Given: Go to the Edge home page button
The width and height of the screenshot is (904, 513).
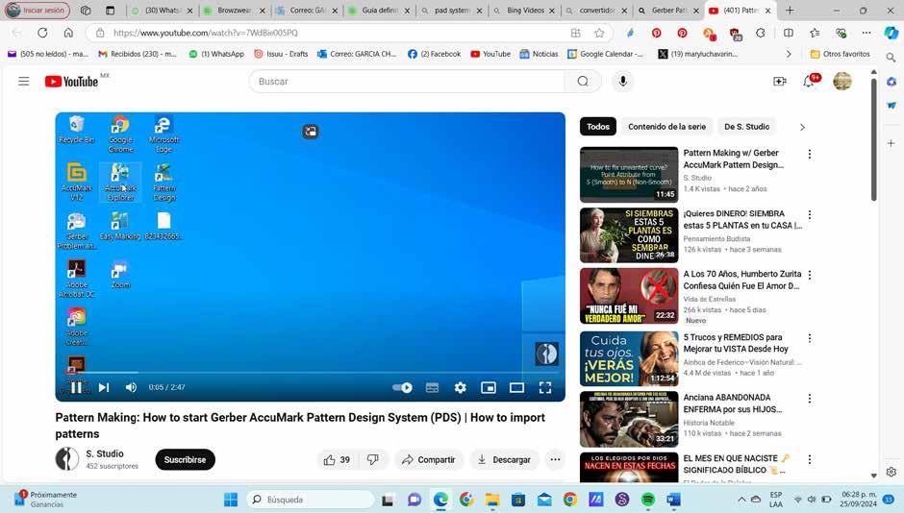Looking at the screenshot, I should 68,33.
